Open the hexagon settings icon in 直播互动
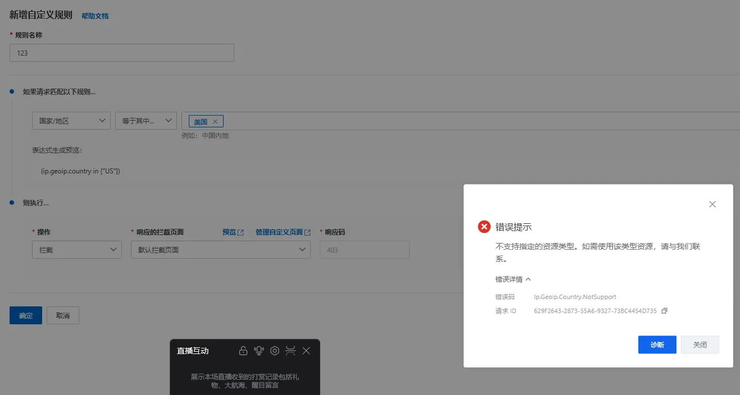Screen dimensions: 740x395 [275, 351]
